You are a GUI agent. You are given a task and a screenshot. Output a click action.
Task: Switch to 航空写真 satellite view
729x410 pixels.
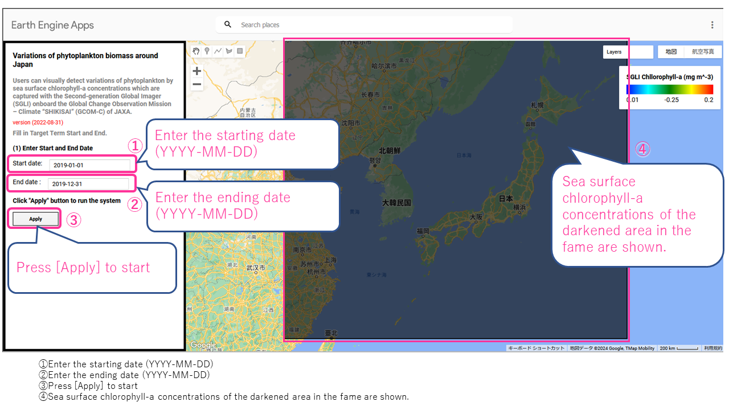pyautogui.click(x=703, y=51)
